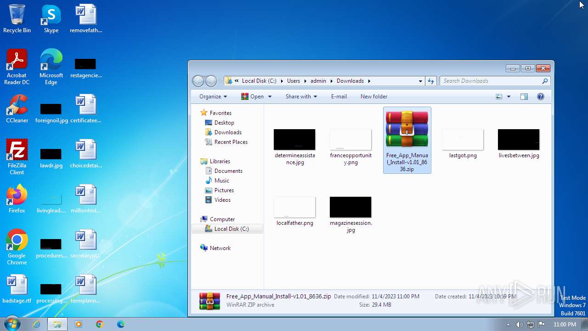Select the secretarypl... Word document icon

coord(86,244)
